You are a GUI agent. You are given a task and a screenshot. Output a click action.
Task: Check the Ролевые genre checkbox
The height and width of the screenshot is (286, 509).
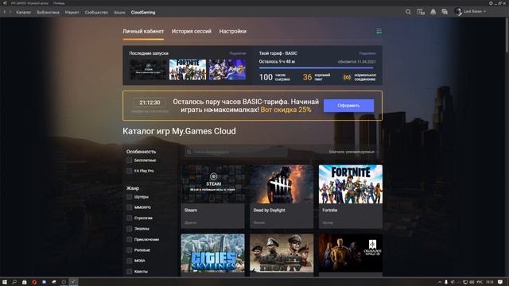[x=129, y=250]
